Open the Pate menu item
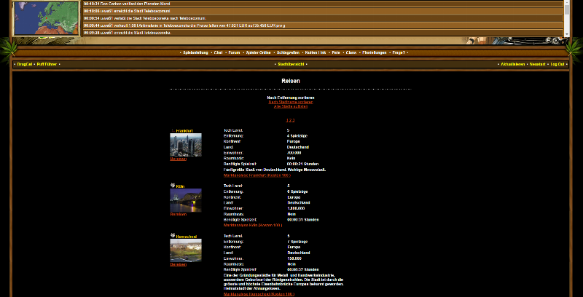Screen dimensions: 583x297 coord(336,52)
